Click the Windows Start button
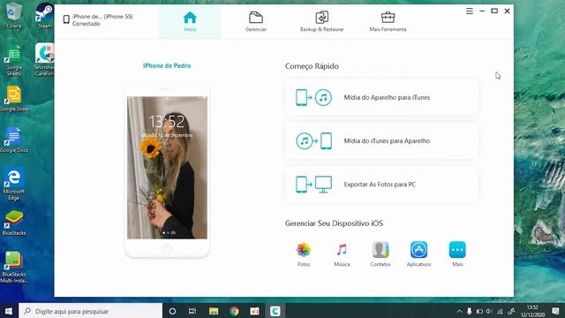The height and width of the screenshot is (318, 565). pos(9,311)
